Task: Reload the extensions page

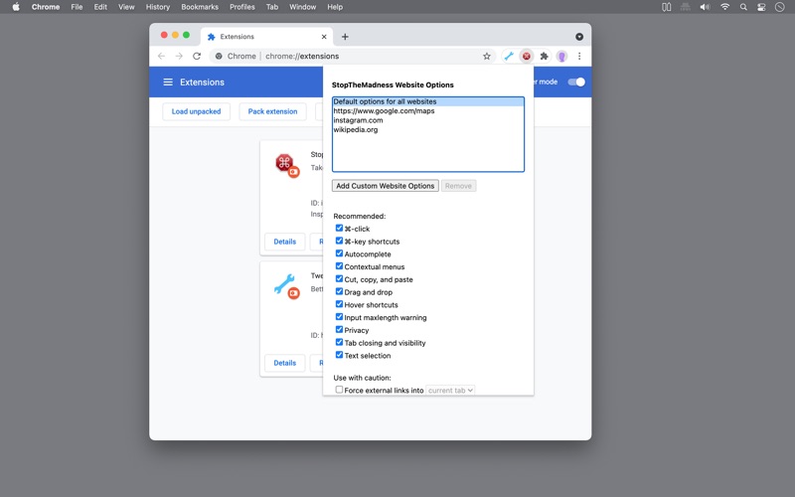Action: (x=197, y=57)
